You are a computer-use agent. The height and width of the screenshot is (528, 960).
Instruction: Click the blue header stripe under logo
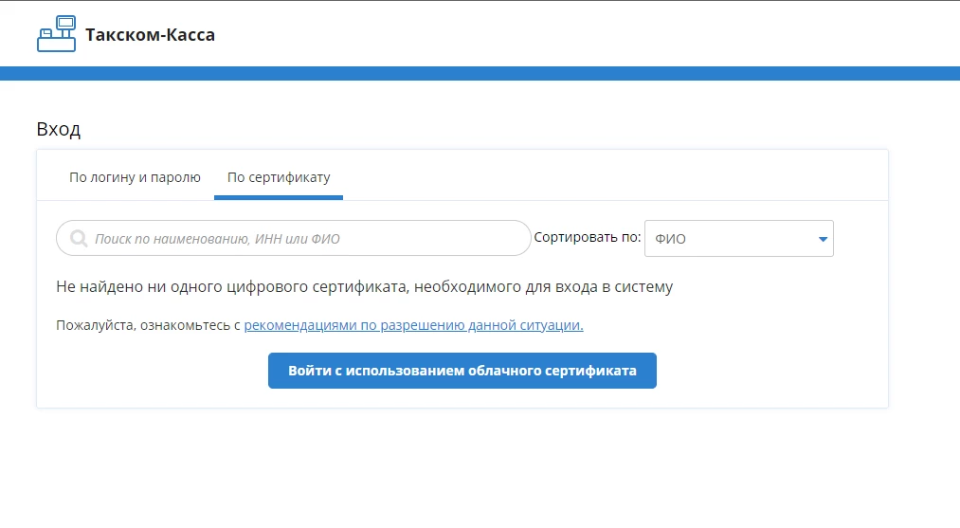(x=480, y=73)
